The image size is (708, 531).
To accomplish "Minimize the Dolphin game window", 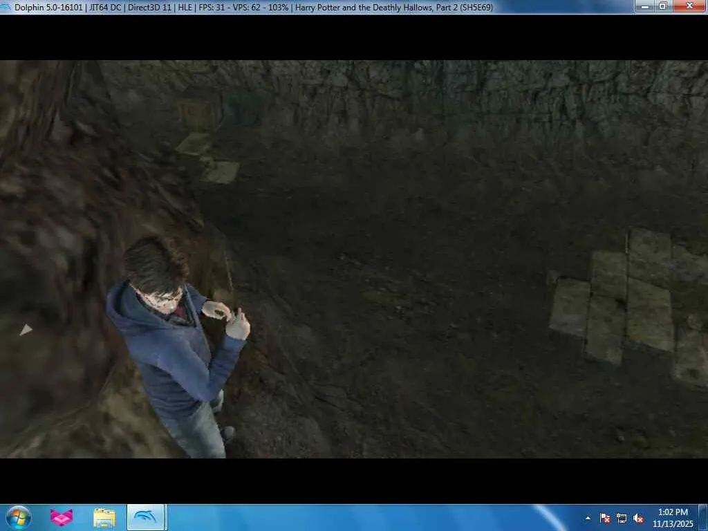I will click(x=645, y=6).
